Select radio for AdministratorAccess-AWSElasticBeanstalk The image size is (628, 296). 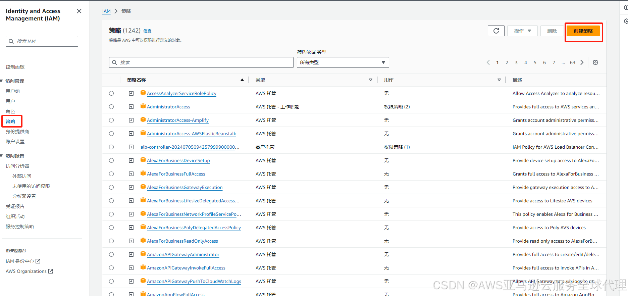click(x=111, y=134)
